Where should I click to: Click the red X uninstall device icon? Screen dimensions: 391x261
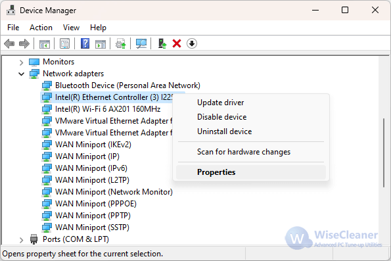177,43
